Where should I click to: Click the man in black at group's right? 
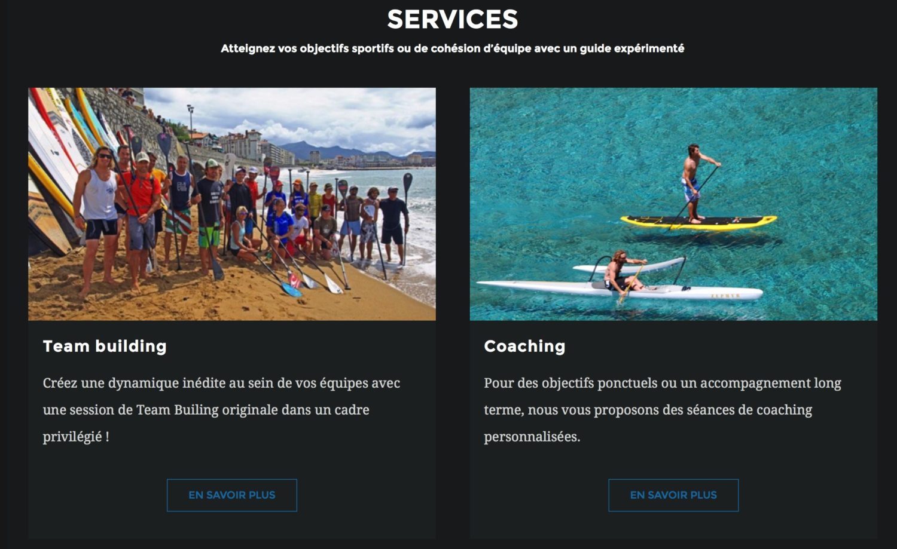coord(393,225)
